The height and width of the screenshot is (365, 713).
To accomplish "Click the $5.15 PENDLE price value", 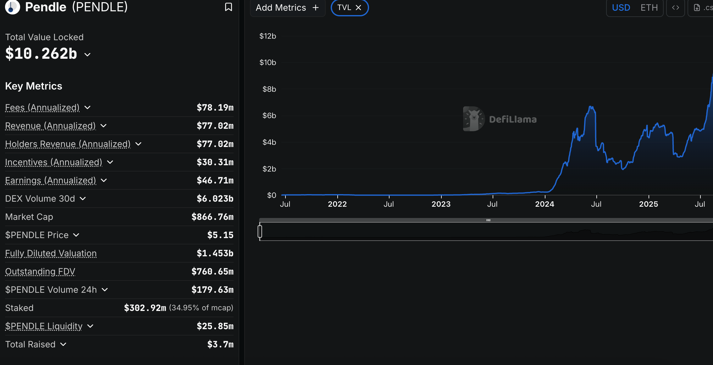I will click(220, 235).
